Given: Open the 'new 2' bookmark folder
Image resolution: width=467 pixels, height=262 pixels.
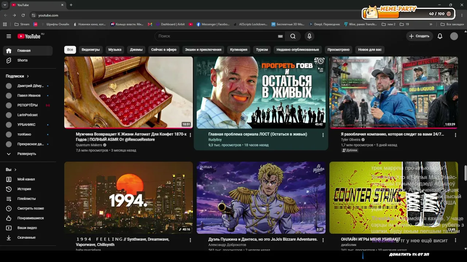Looking at the screenshot, I should tap(388, 24).
